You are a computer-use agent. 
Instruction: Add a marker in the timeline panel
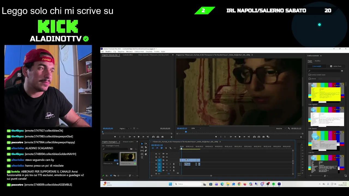(x=166, y=148)
